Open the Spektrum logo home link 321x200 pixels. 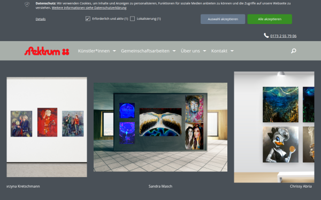point(47,51)
